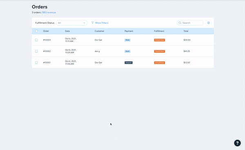Check the box for order #10001
245x150 pixels.
[36, 62]
